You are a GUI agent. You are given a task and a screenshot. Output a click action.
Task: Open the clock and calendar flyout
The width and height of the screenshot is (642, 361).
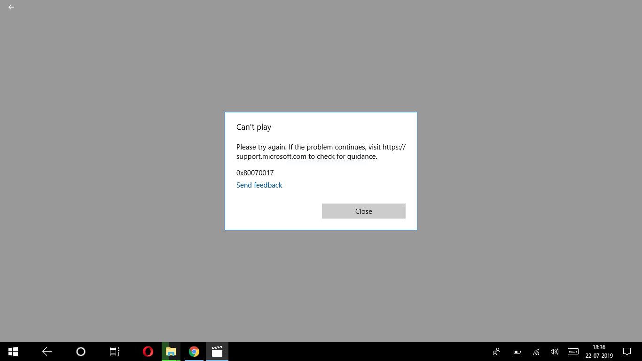[598, 351]
